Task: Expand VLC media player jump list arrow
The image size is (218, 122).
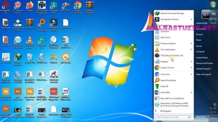Action: point(191,49)
